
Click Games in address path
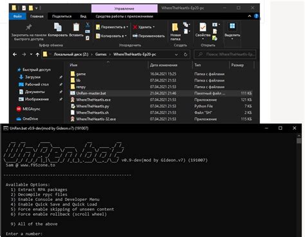point(101,55)
